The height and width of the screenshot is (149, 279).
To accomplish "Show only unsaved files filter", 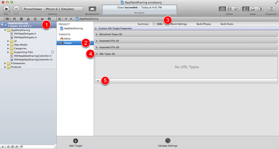I will (x=17, y=147).
